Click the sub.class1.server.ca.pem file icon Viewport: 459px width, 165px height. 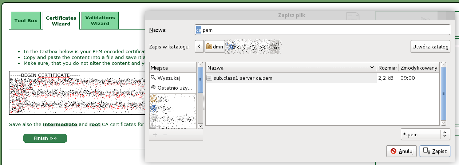coord(209,78)
